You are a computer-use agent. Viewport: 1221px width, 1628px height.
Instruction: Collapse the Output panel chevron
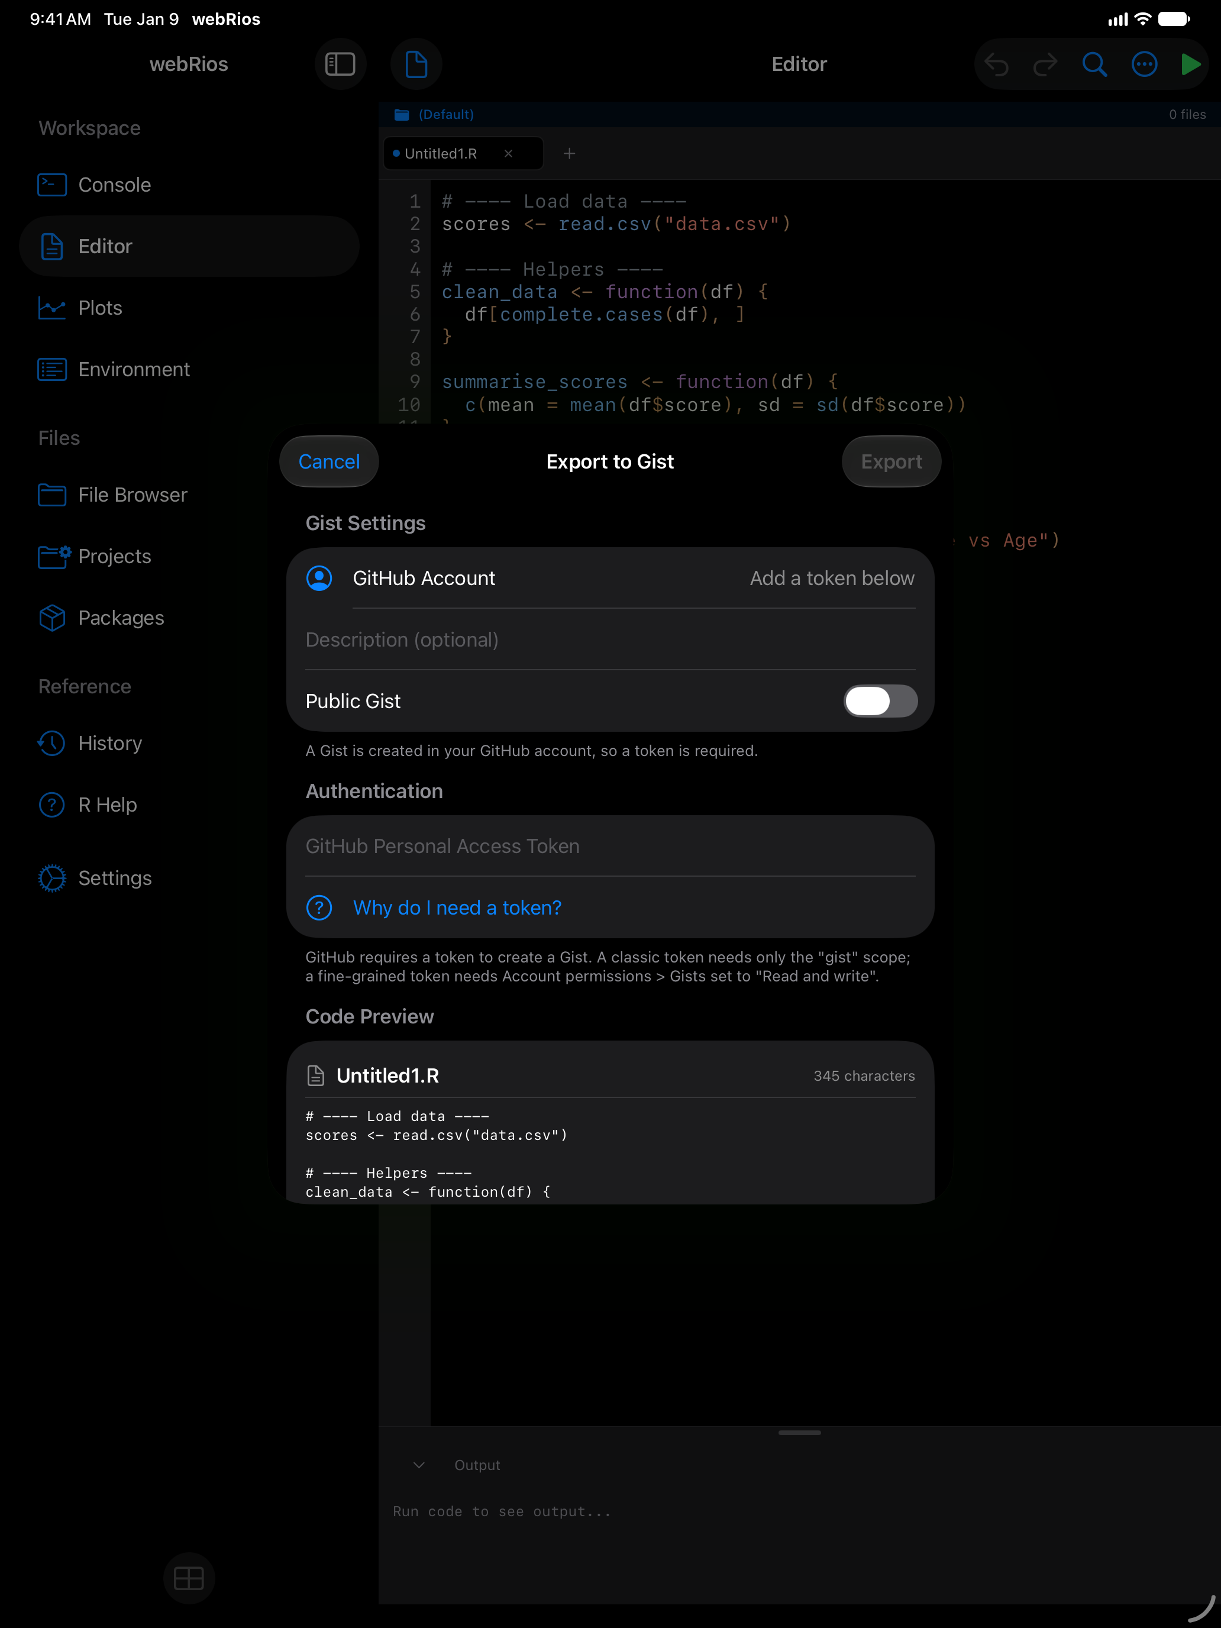pyautogui.click(x=419, y=1465)
